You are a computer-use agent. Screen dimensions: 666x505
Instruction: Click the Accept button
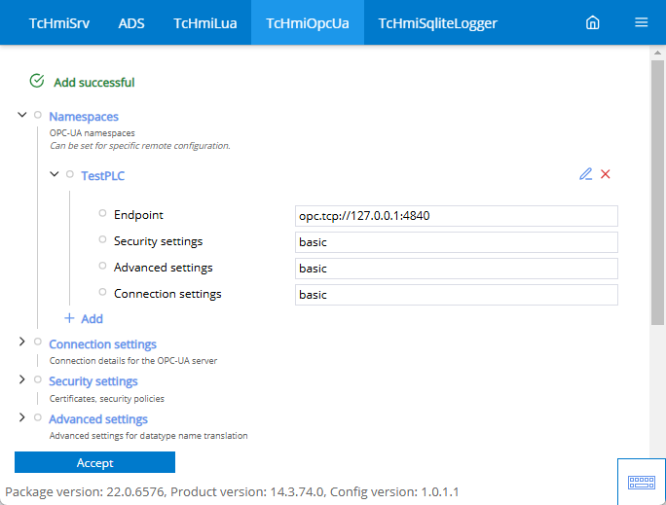point(94,462)
